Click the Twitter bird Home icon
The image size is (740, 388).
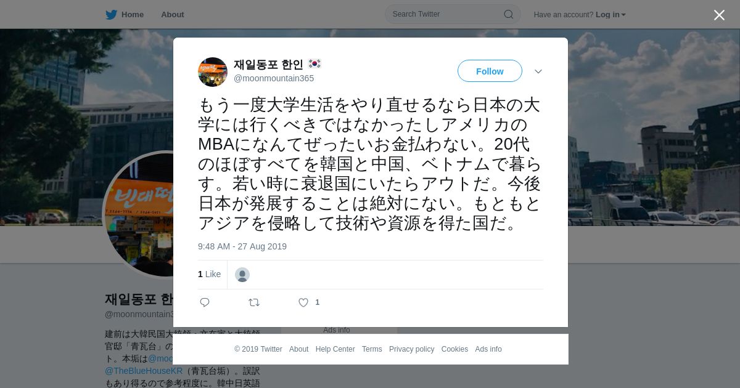[x=111, y=14]
